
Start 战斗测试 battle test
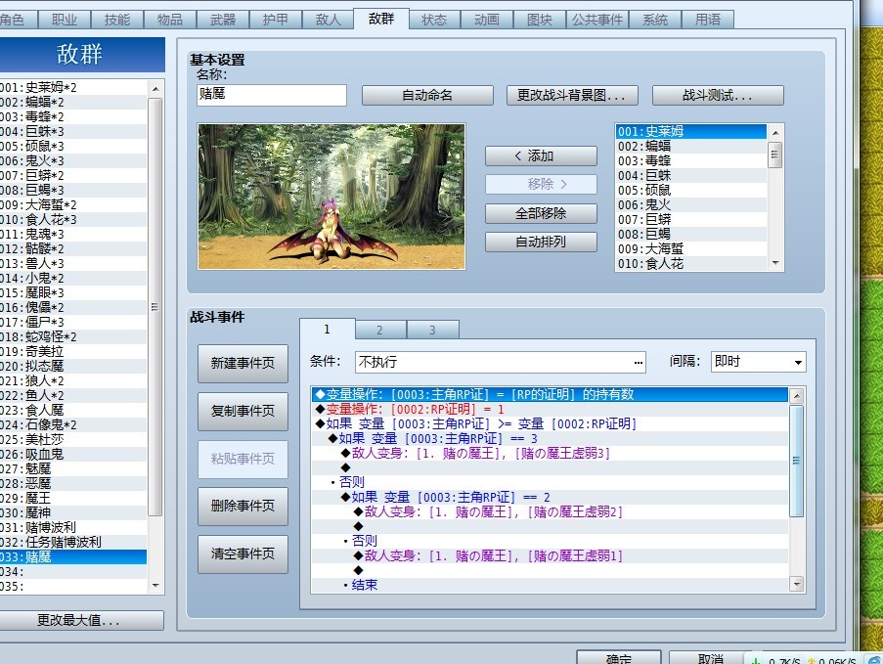coord(718,95)
